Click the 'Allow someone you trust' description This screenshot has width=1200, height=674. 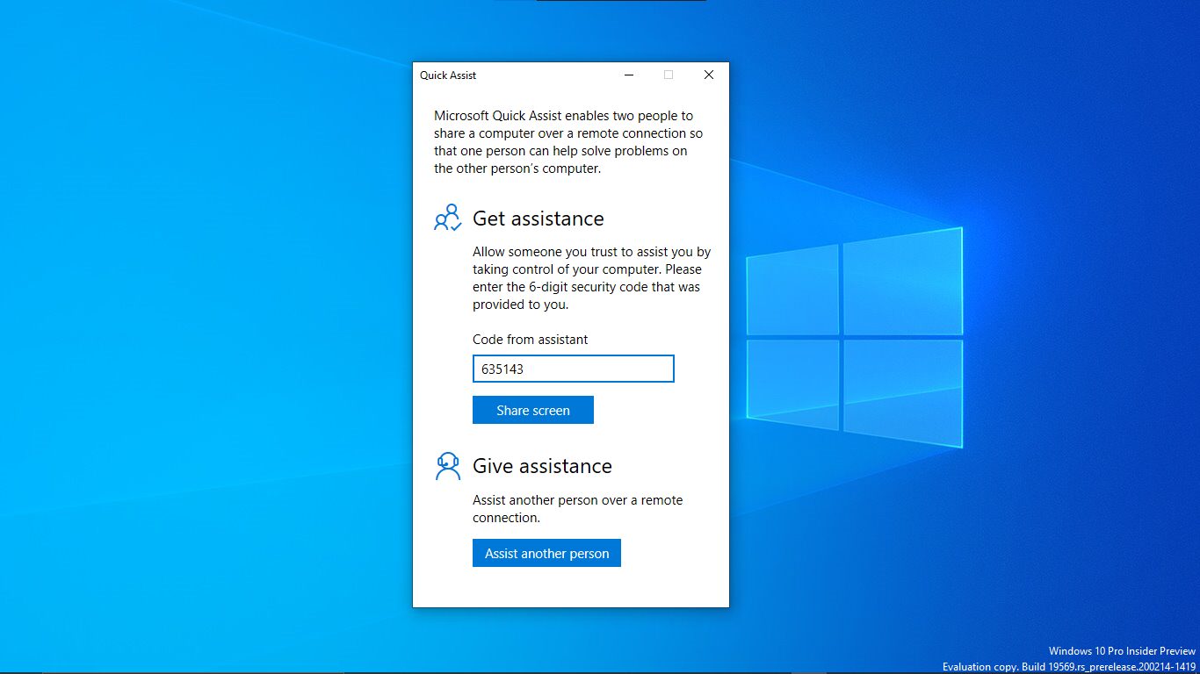[x=591, y=278]
